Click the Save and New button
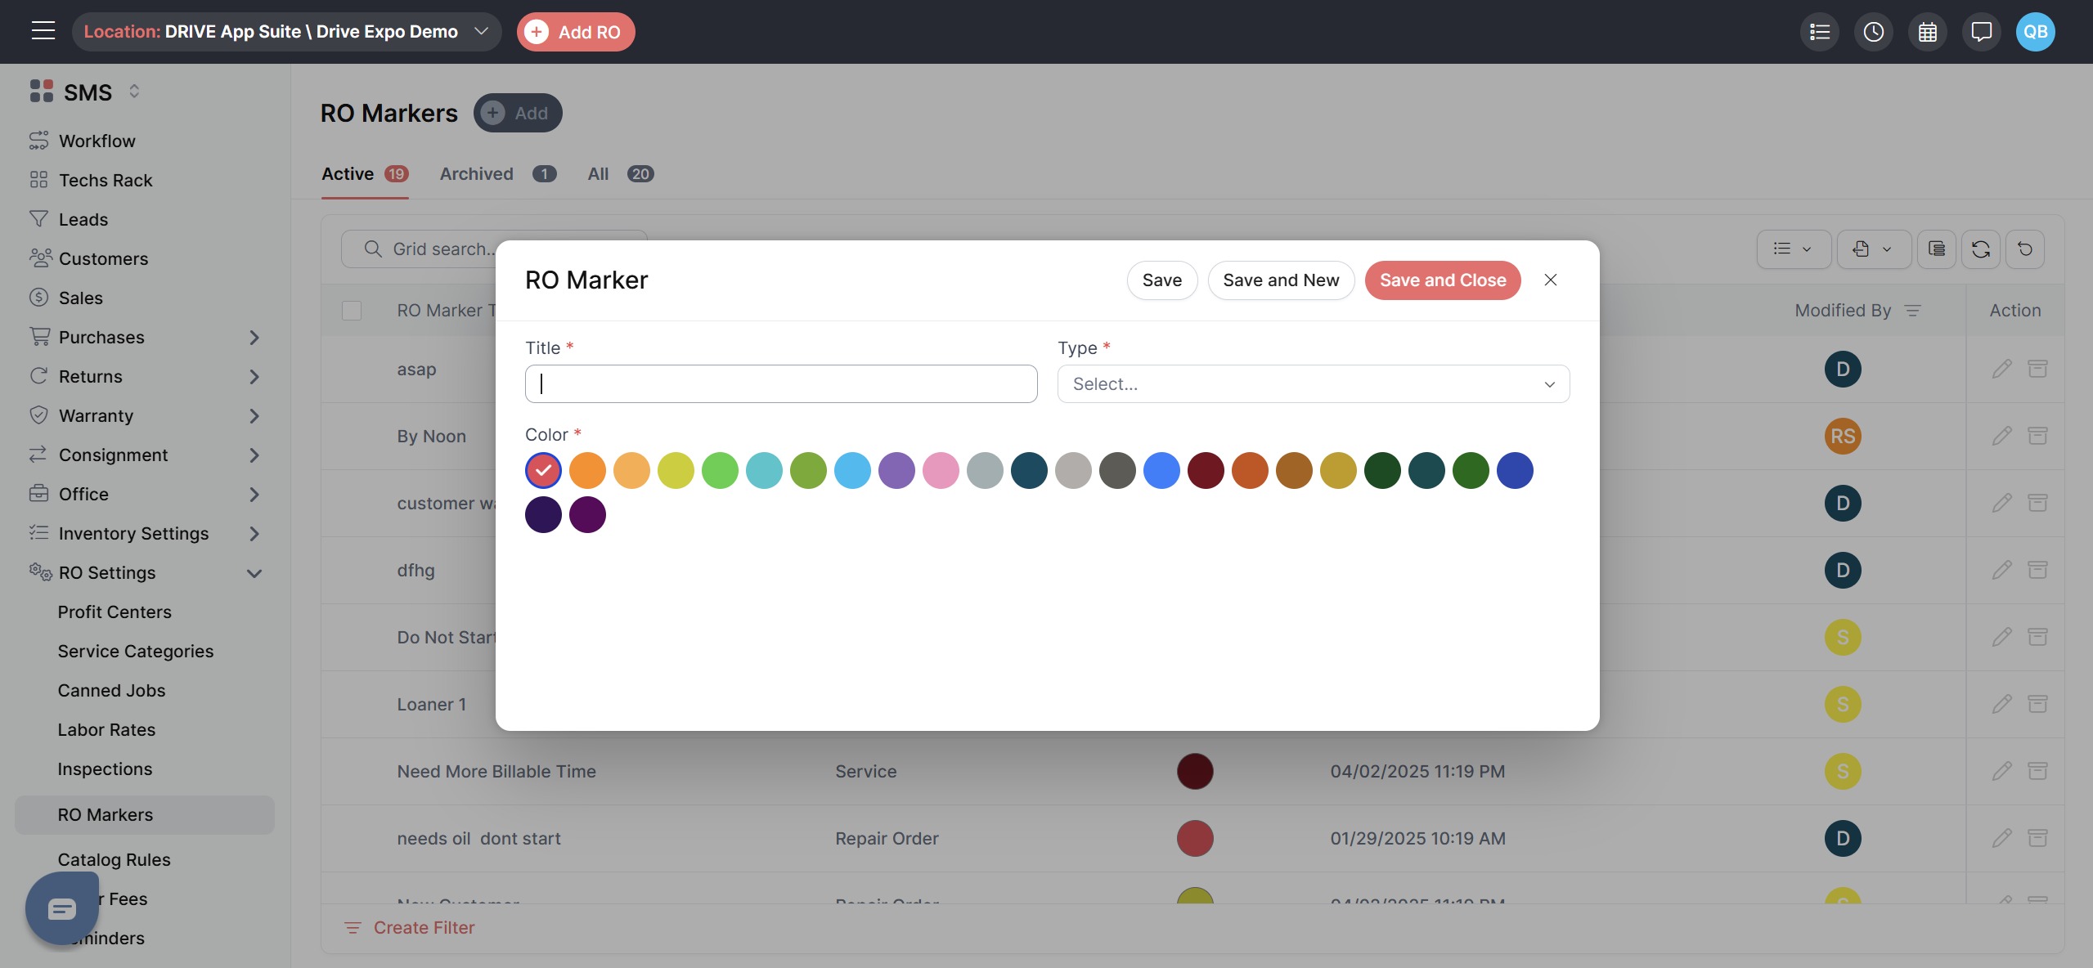The width and height of the screenshot is (2093, 968). (1280, 280)
